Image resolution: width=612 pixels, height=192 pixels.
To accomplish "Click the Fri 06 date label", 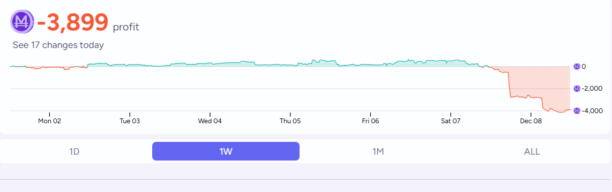I will tap(370, 121).
